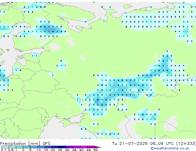Click the "40" legend scale label
Screen dimensions: 196x151
click(x=81, y=150)
